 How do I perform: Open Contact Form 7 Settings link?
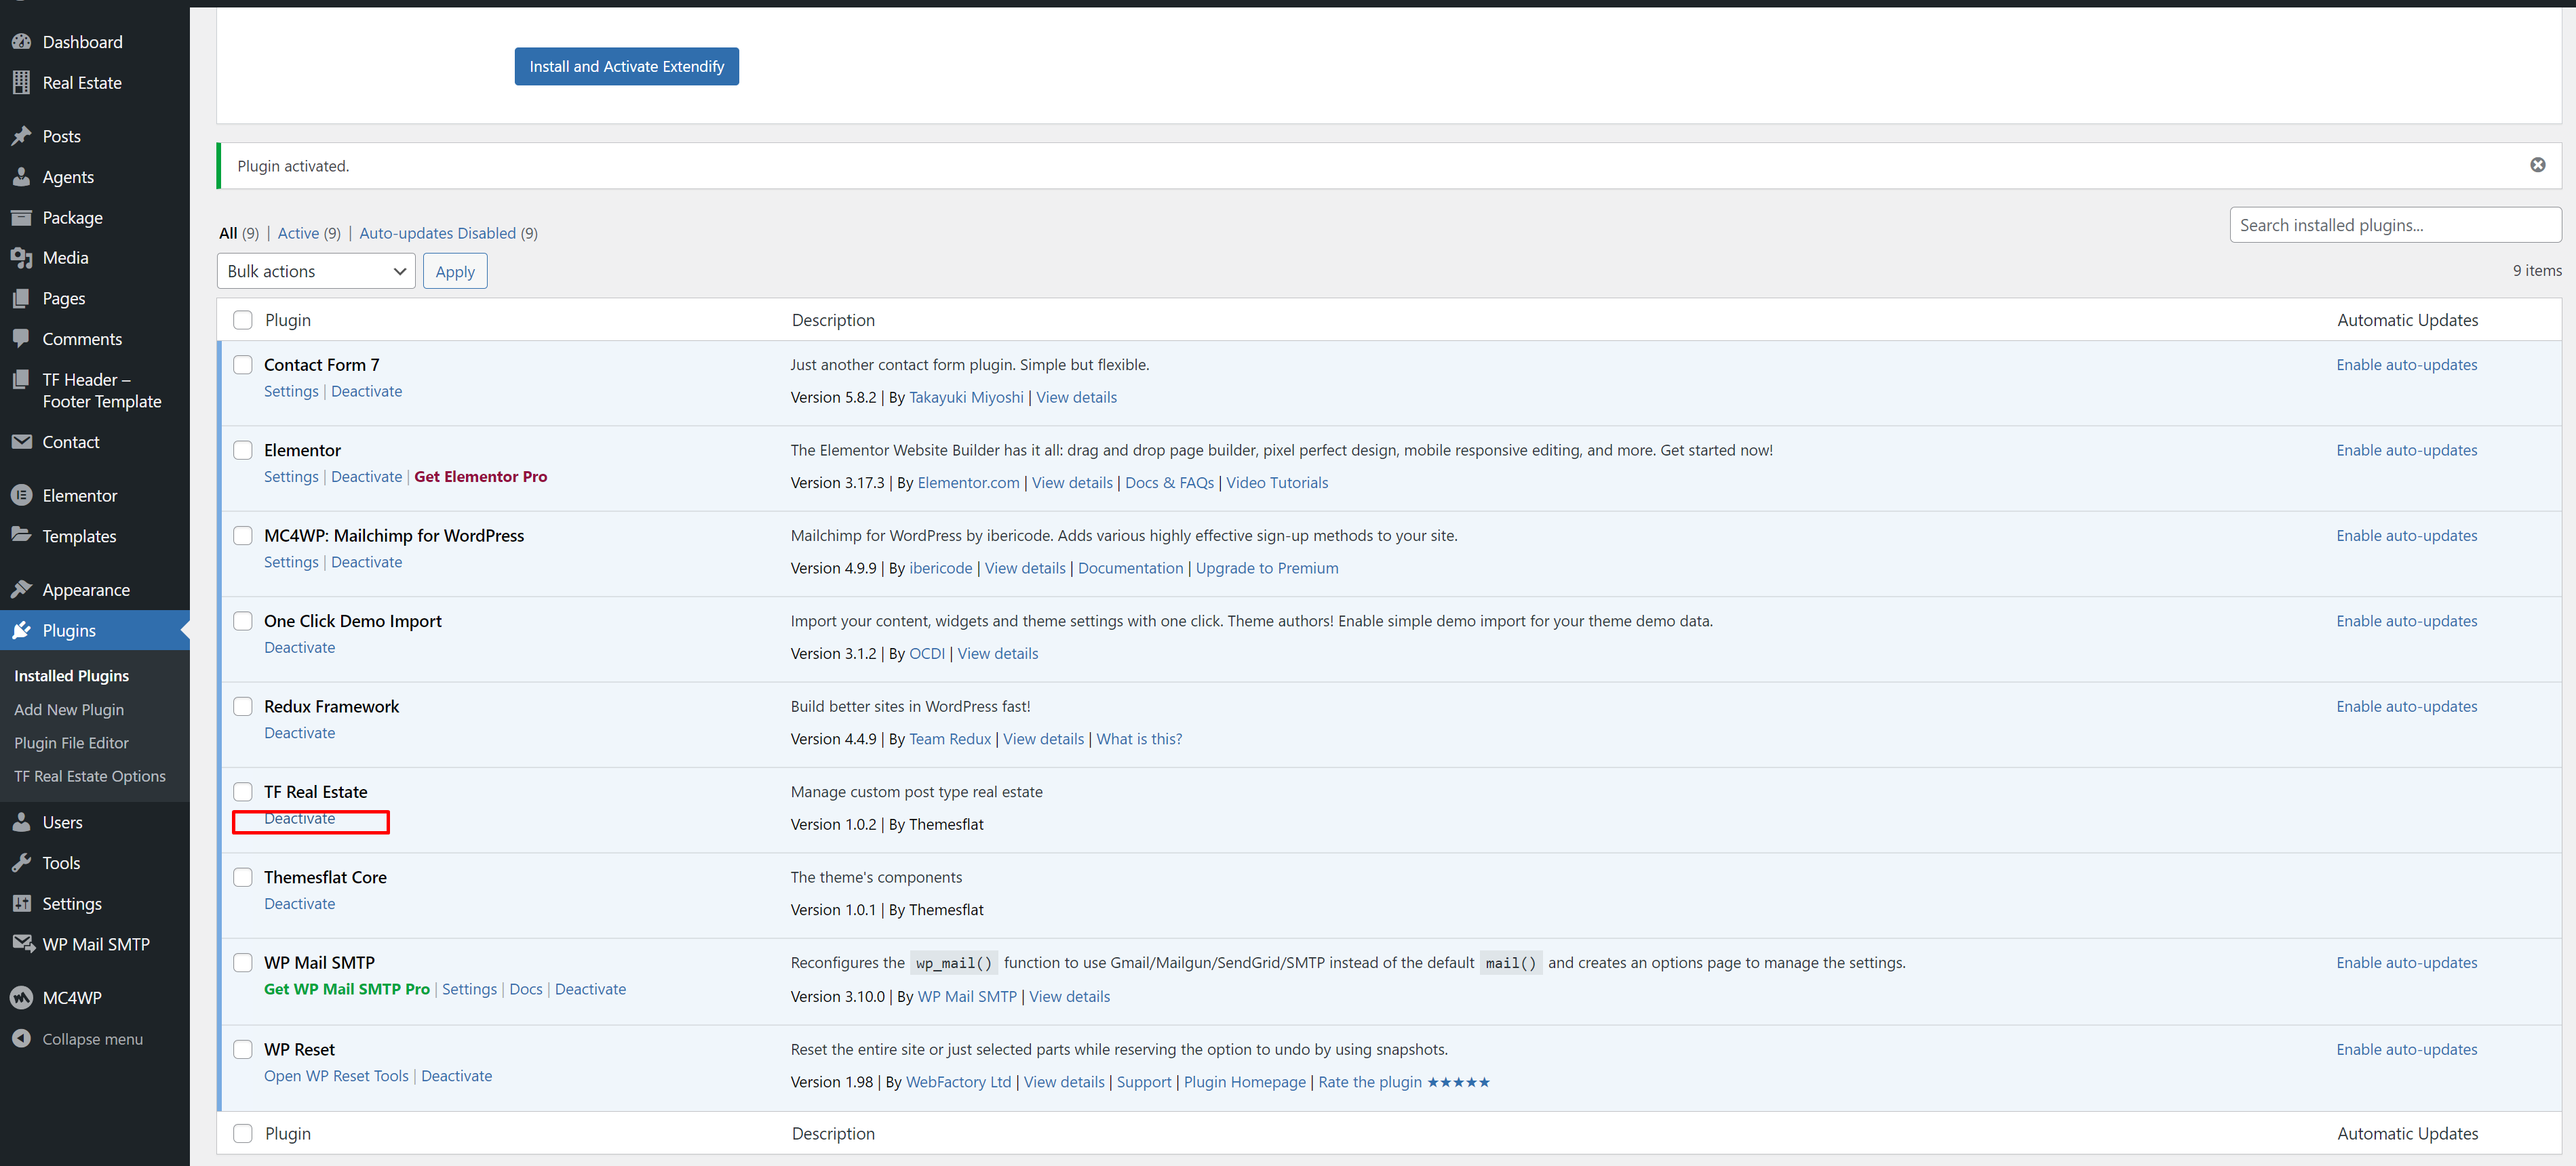291,392
